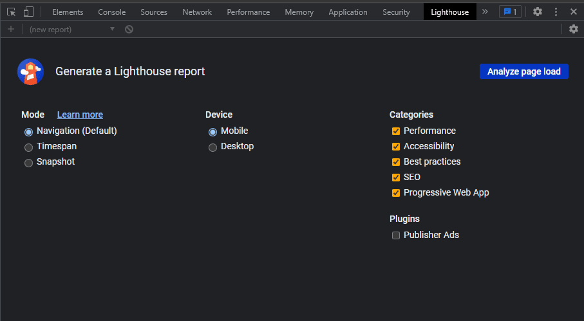This screenshot has height=321, width=584.
Task: Click the Plugins label
Action: (x=404, y=219)
